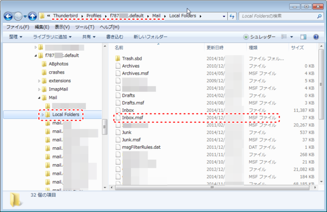The height and width of the screenshot is (212, 327).
Task: Select the Trash.sbd folder icon
Action: point(118,58)
